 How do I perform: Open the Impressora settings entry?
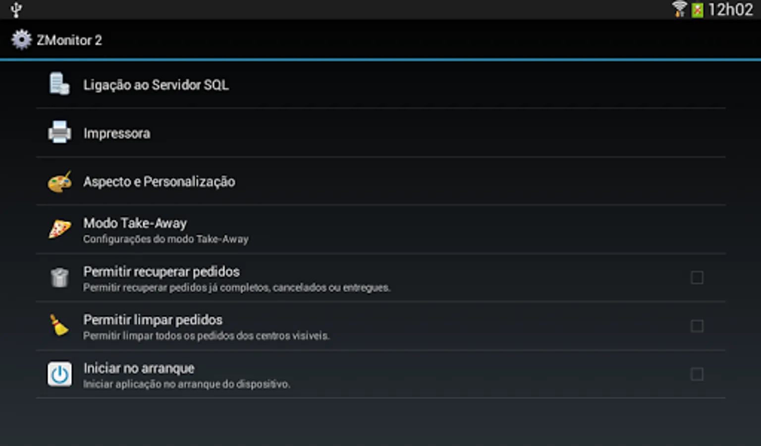380,133
